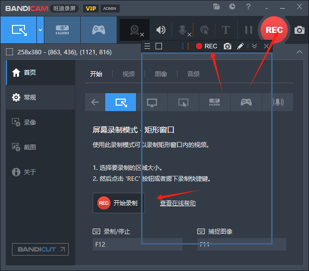Viewport: 309px width, 271px height.
Task: Open the scheduled recording clock icon
Action: 232,6
